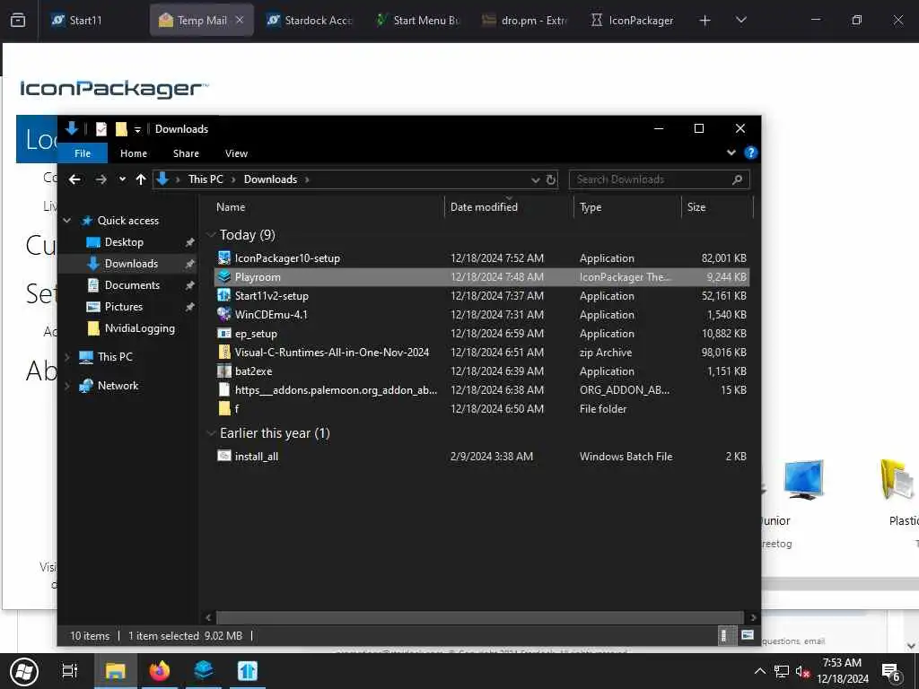Open IconPackager taskbar icon
The width and height of the screenshot is (919, 689).
pyautogui.click(x=204, y=671)
